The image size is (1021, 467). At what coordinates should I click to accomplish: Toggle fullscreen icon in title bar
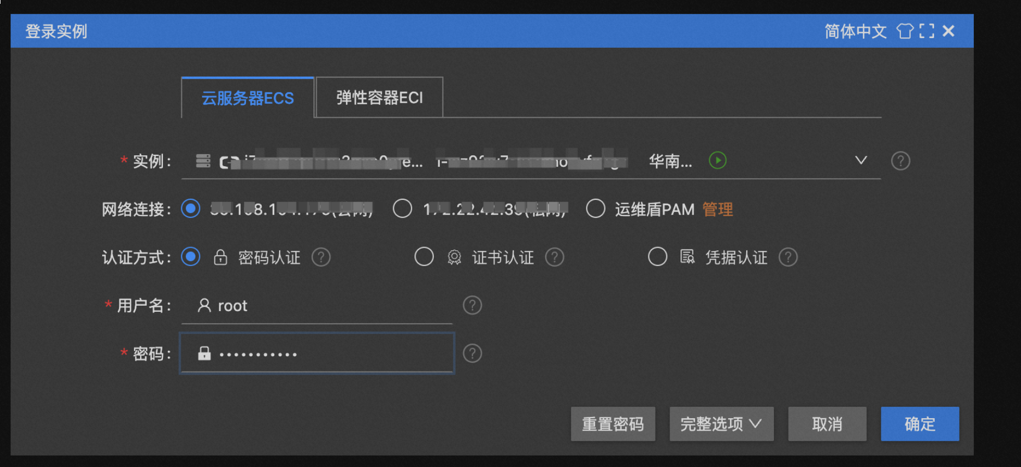(x=927, y=31)
